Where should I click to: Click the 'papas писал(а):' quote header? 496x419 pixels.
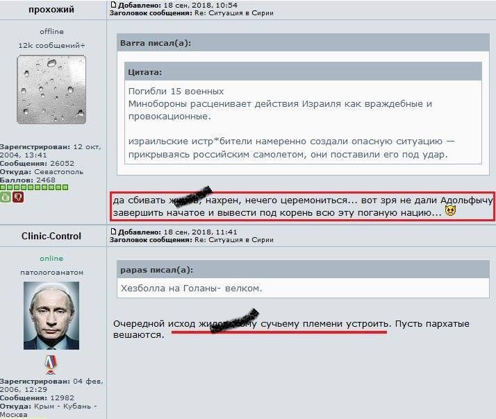pos(156,270)
